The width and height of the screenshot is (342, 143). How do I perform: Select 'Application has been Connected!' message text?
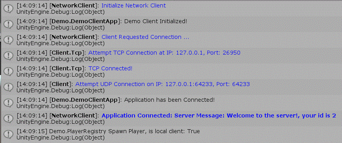pos(169,100)
